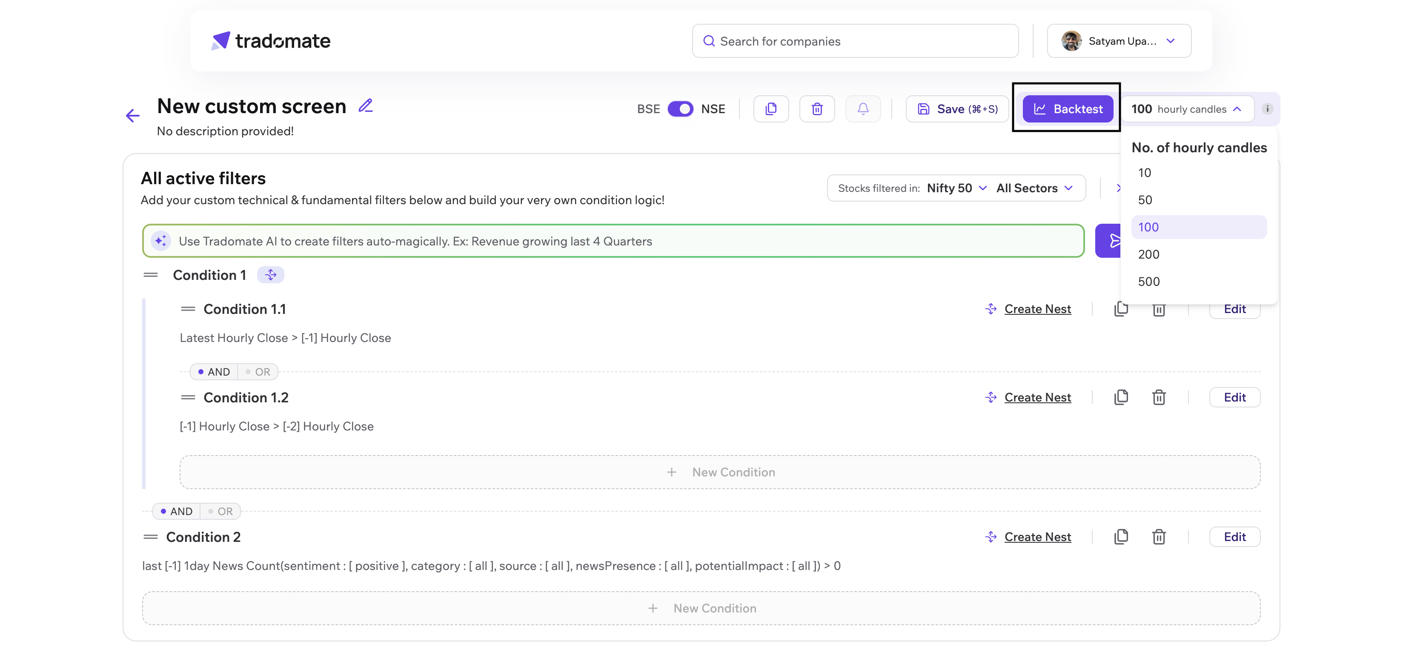
Task: Duplicate Condition 2 with its copy icon
Action: pos(1121,537)
